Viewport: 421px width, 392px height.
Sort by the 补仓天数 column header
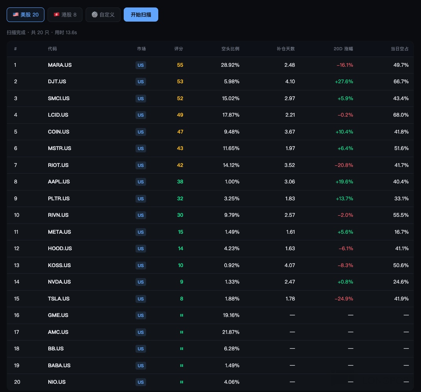pyautogui.click(x=286, y=49)
